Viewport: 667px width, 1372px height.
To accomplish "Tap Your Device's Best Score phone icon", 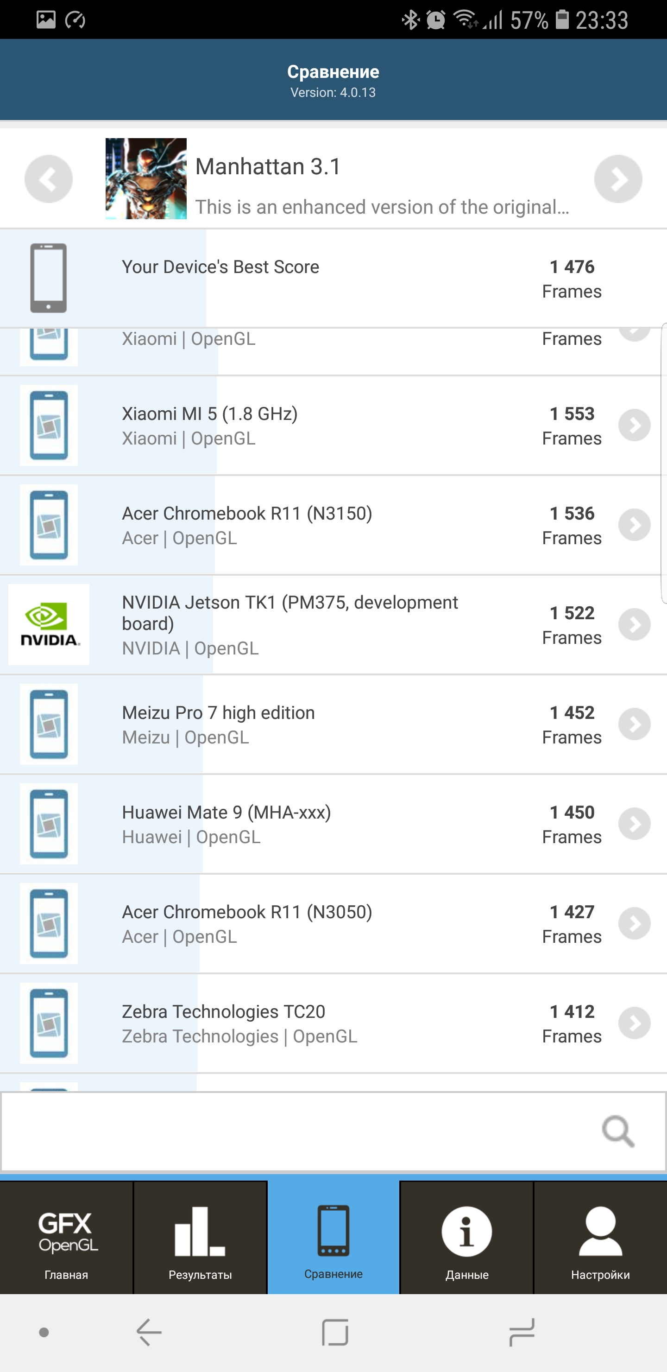I will click(49, 278).
